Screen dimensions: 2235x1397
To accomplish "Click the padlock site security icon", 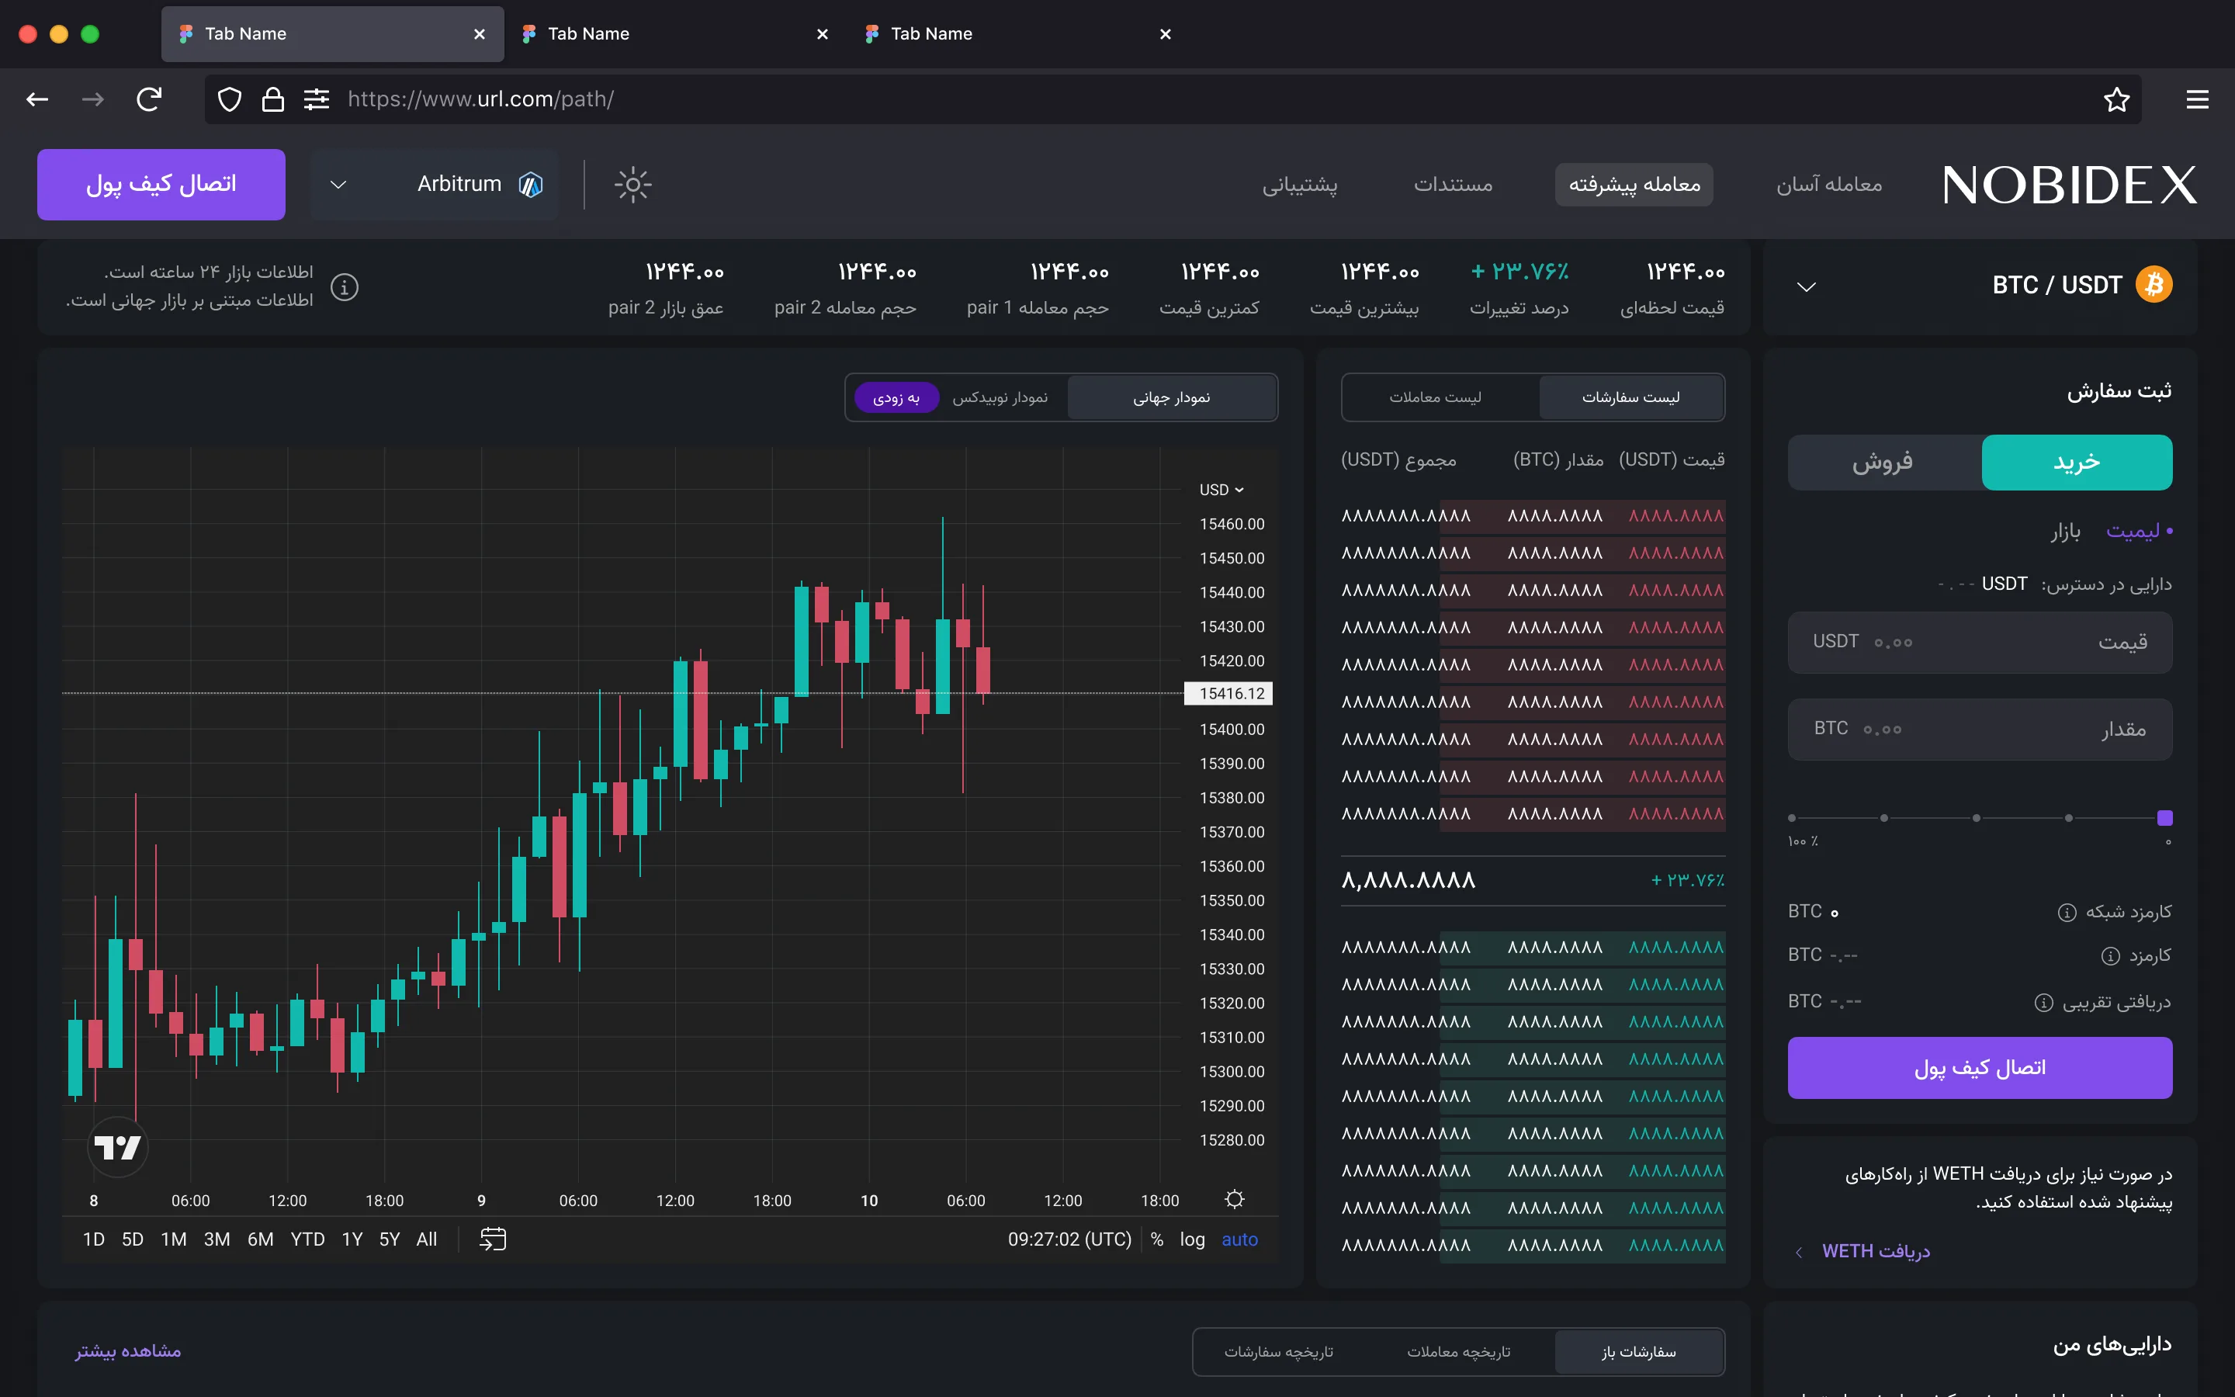I will 272,99.
